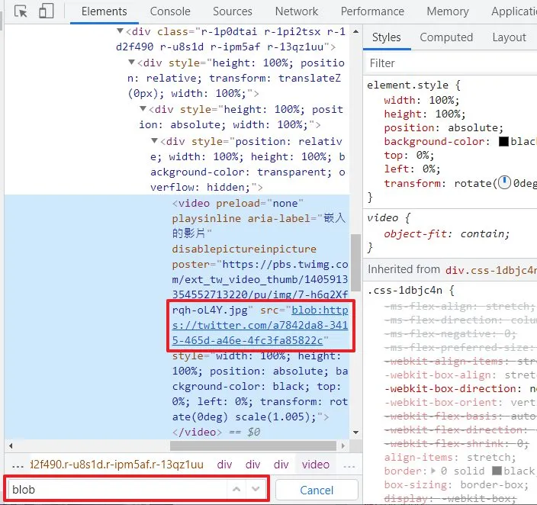Click the closing </video> tag
This screenshot has height=505, width=537.
pyautogui.click(x=197, y=432)
